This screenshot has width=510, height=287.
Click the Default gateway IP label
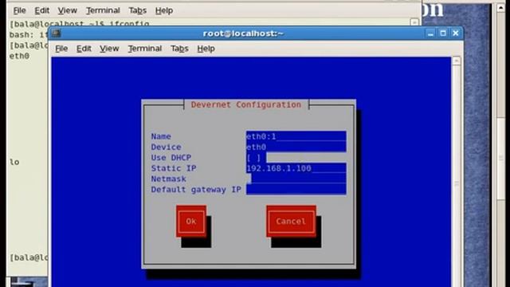tap(196, 190)
